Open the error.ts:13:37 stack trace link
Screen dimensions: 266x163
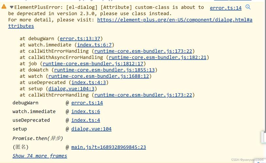(81, 38)
